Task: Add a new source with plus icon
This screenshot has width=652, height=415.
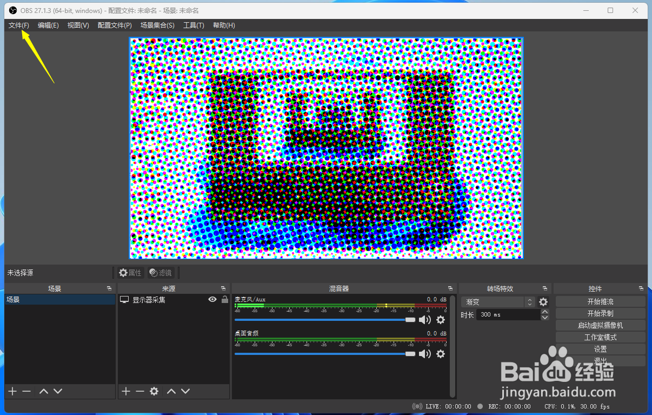Action: [126, 391]
